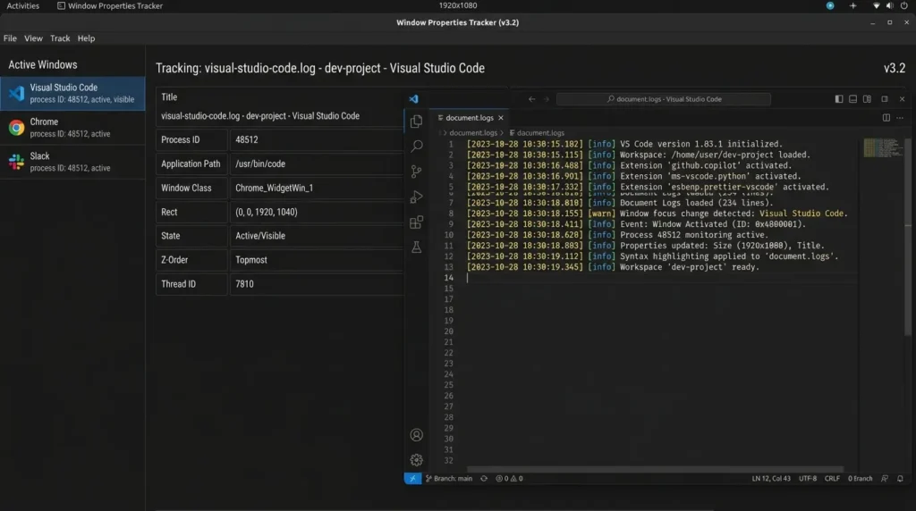This screenshot has height=511, width=916.
Task: Close the document.logs editor tab
Action: coord(501,118)
